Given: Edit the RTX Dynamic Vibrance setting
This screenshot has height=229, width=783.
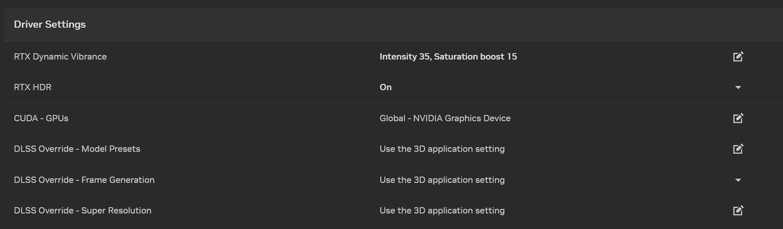Looking at the screenshot, I should 738,57.
